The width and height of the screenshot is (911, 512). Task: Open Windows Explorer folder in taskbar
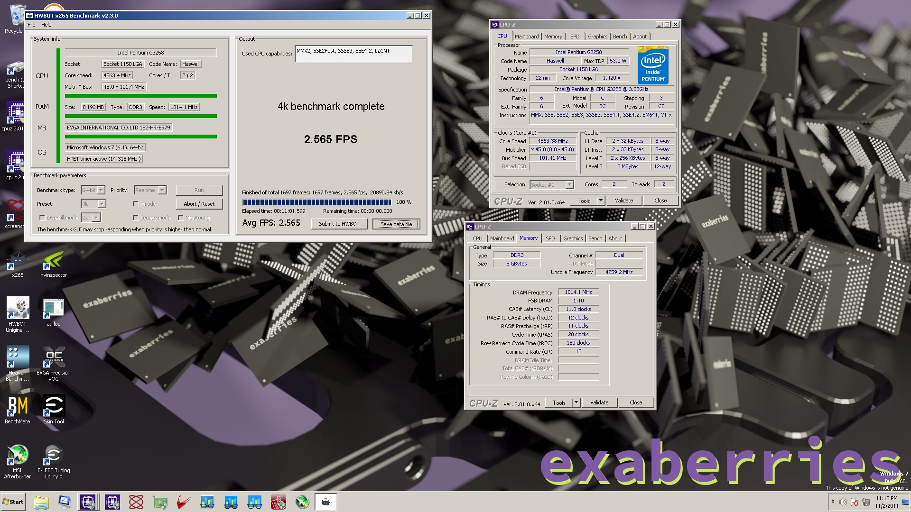pos(41,502)
